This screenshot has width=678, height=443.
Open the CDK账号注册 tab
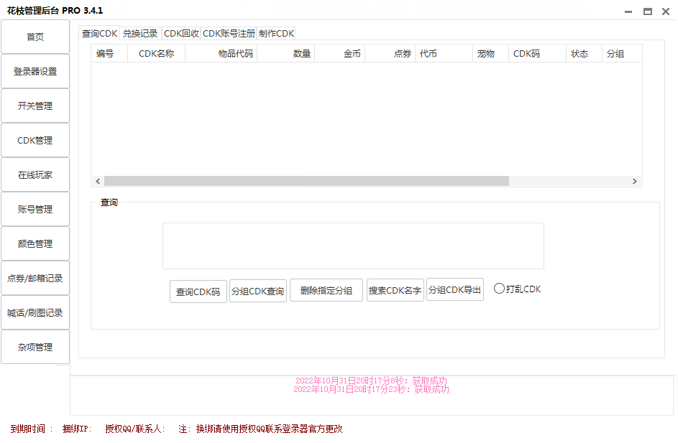pyautogui.click(x=229, y=33)
